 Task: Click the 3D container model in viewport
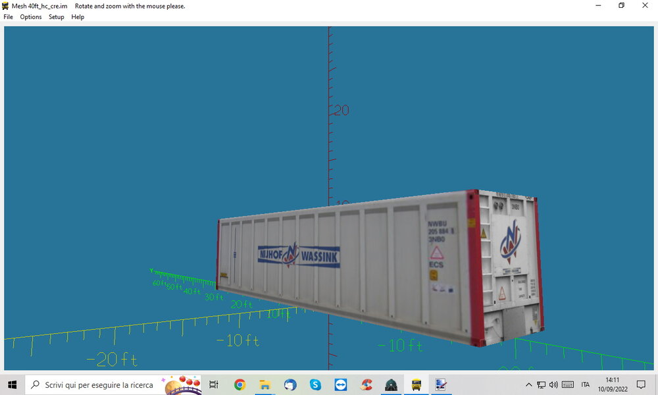[380, 267]
